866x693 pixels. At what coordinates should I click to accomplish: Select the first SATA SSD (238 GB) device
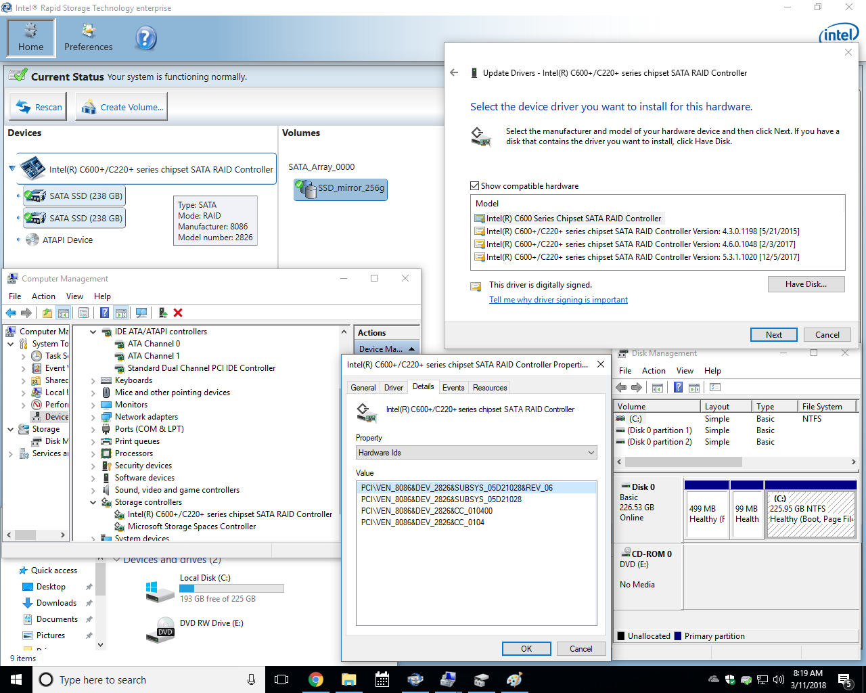(74, 196)
